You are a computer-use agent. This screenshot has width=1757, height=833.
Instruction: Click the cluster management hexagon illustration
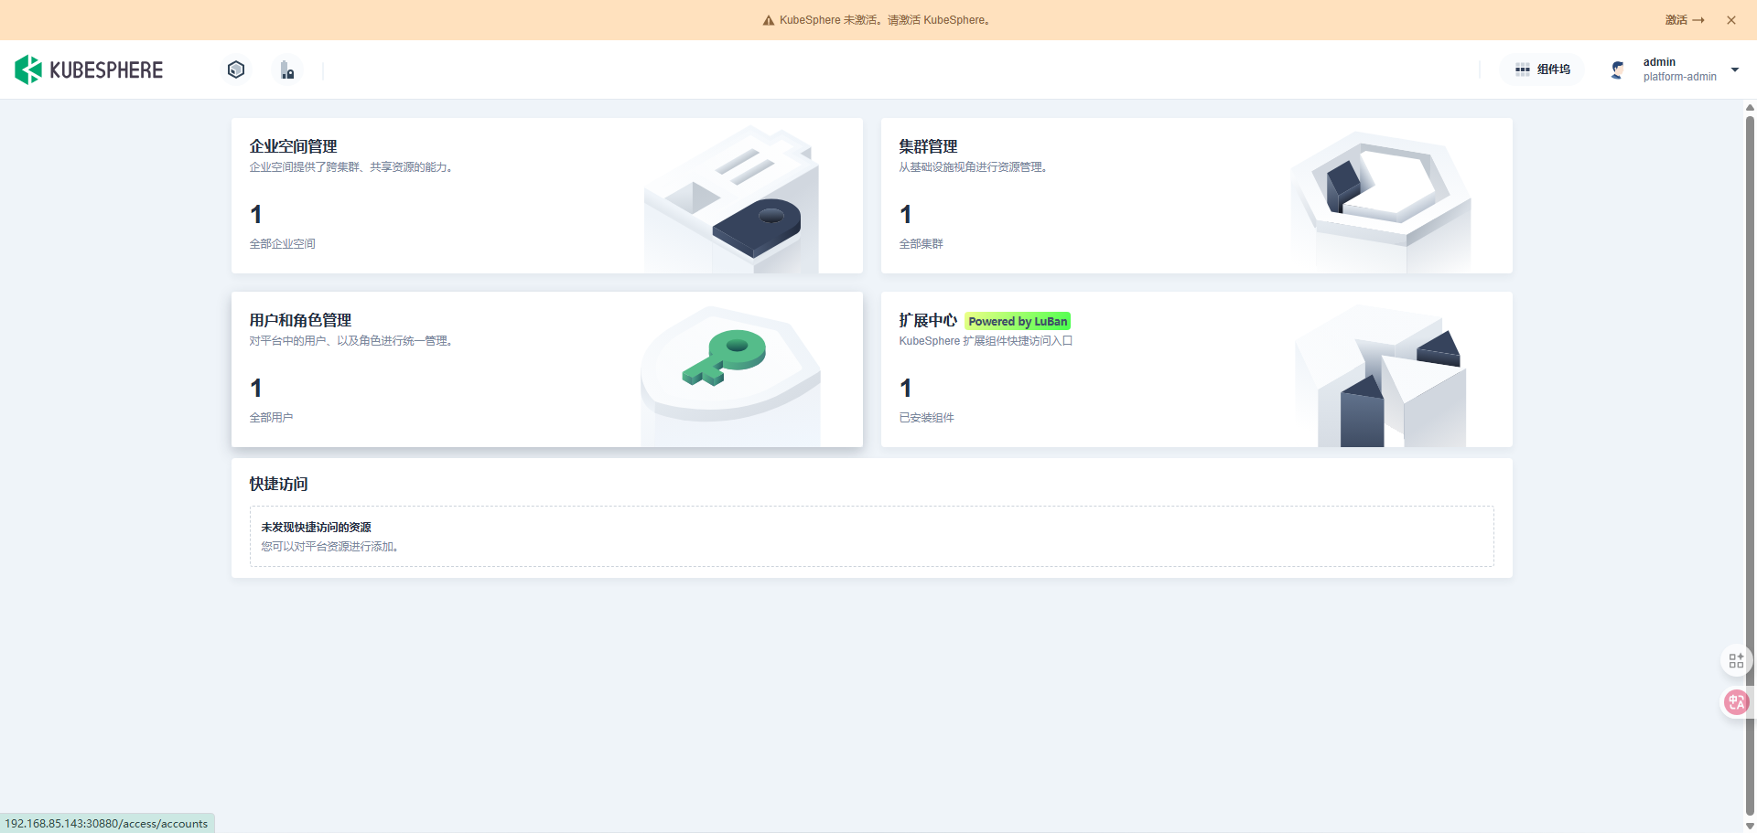point(1381,201)
